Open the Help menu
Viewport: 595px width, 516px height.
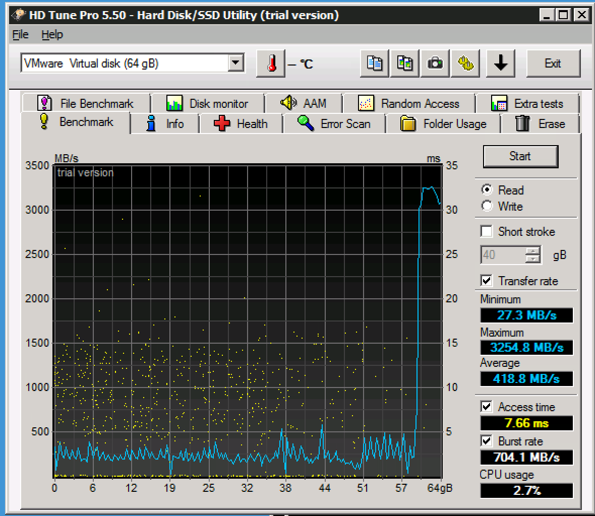point(52,34)
